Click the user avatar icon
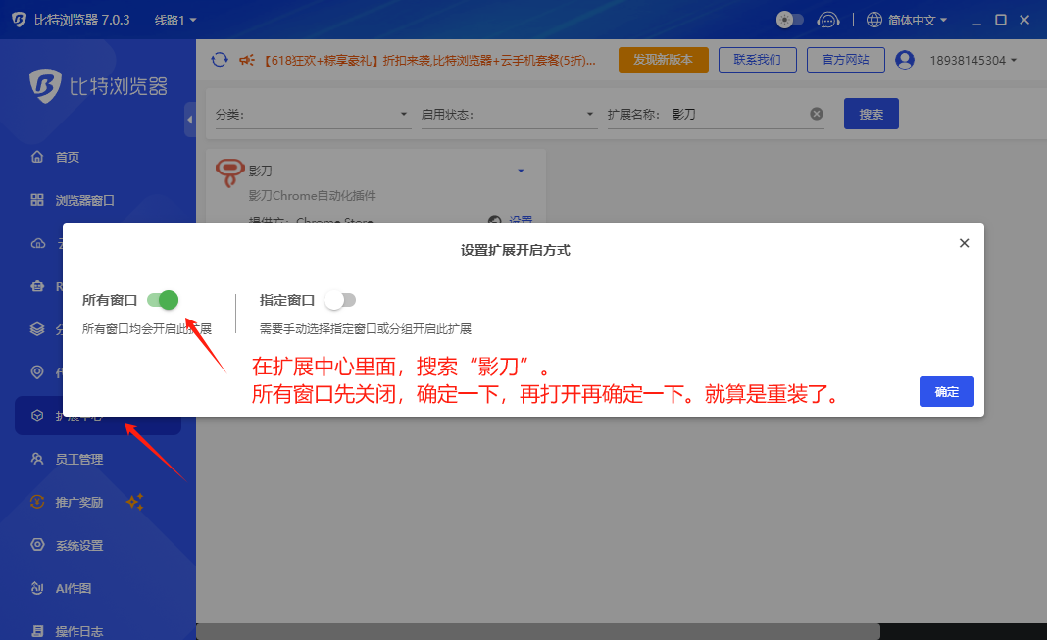 (905, 60)
